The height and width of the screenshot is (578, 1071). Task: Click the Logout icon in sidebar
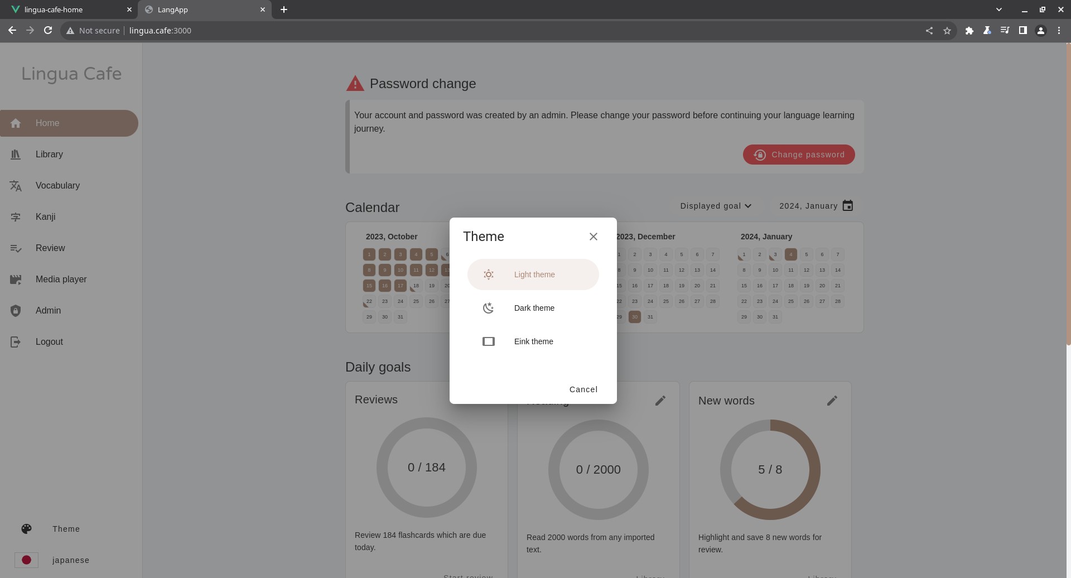[16, 342]
